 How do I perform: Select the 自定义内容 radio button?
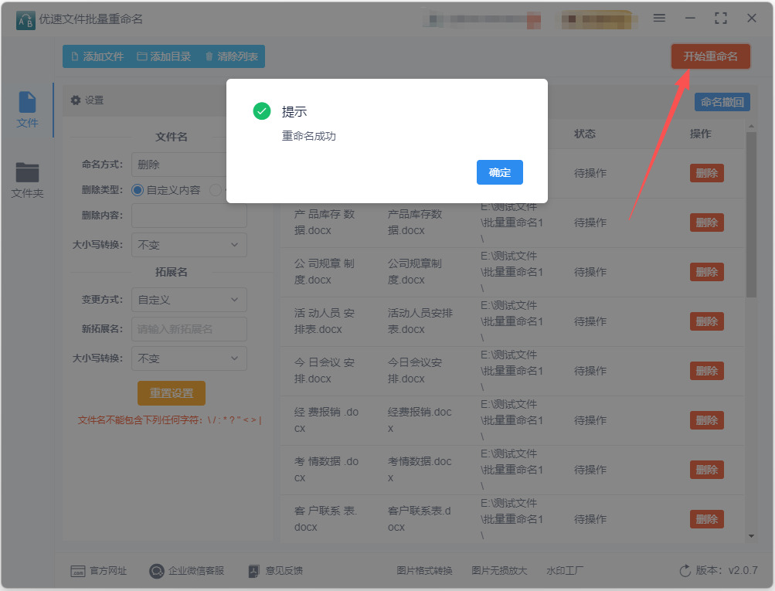click(x=138, y=190)
